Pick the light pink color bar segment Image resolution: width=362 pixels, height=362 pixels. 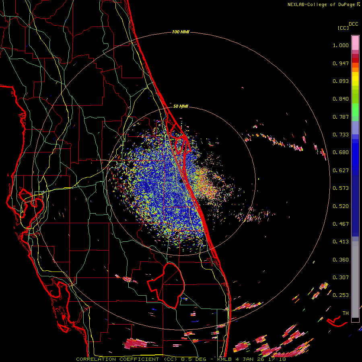point(355,43)
